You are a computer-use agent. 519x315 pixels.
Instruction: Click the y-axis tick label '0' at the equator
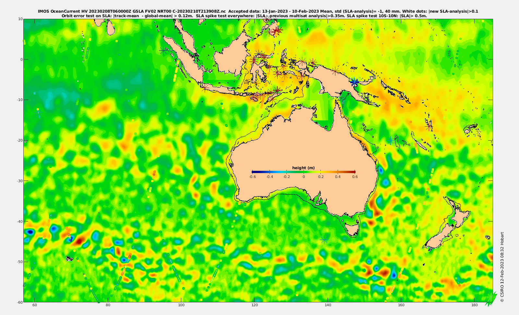pos(22,59)
